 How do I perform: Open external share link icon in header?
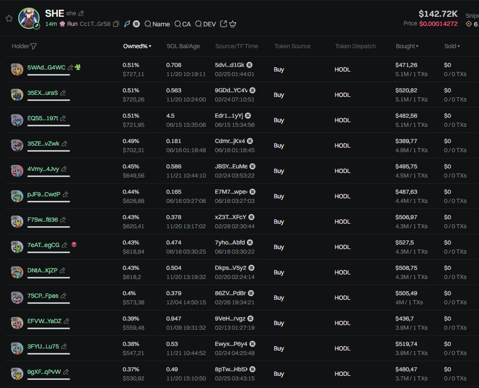(x=224, y=24)
